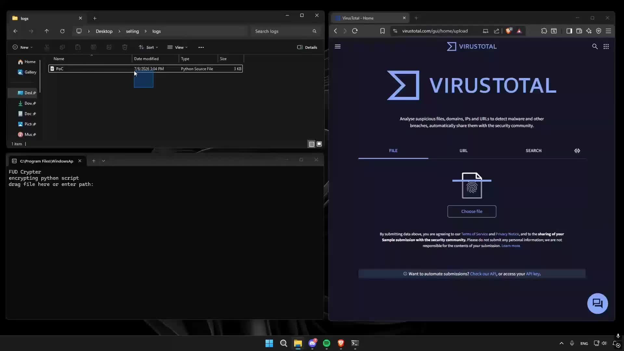Open Music in the Explorer sidebar
624x351 pixels.
[x=27, y=135]
